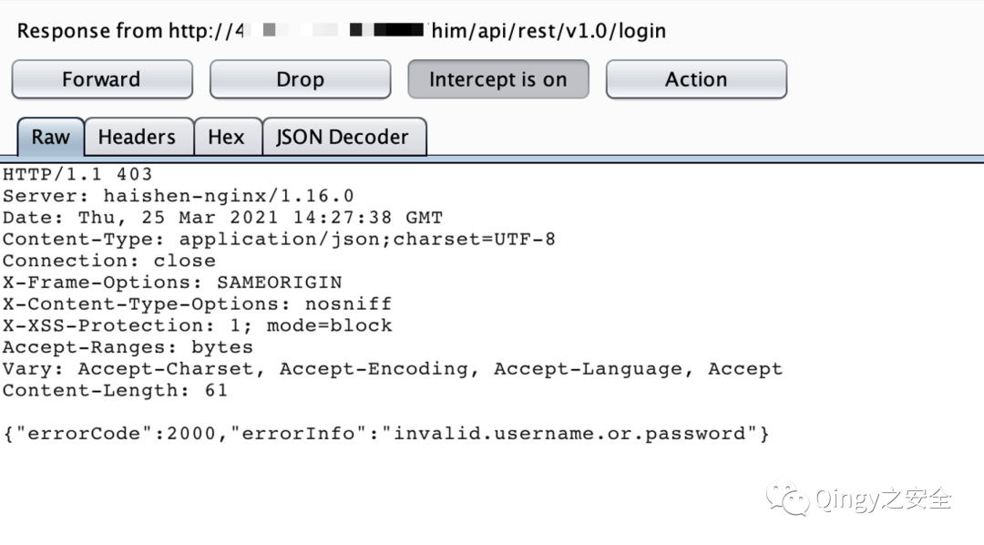Screen dimensions: 984x545
Task: Click the Vary header line
Action: coord(392,369)
